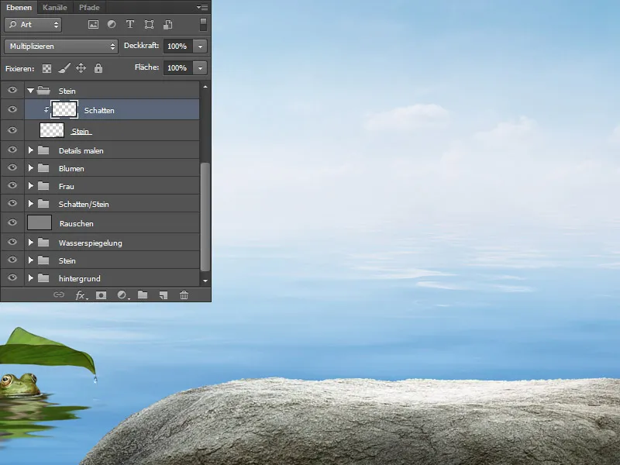This screenshot has width=620, height=465.
Task: Collapse the open Stein group at top
Action: 30,91
